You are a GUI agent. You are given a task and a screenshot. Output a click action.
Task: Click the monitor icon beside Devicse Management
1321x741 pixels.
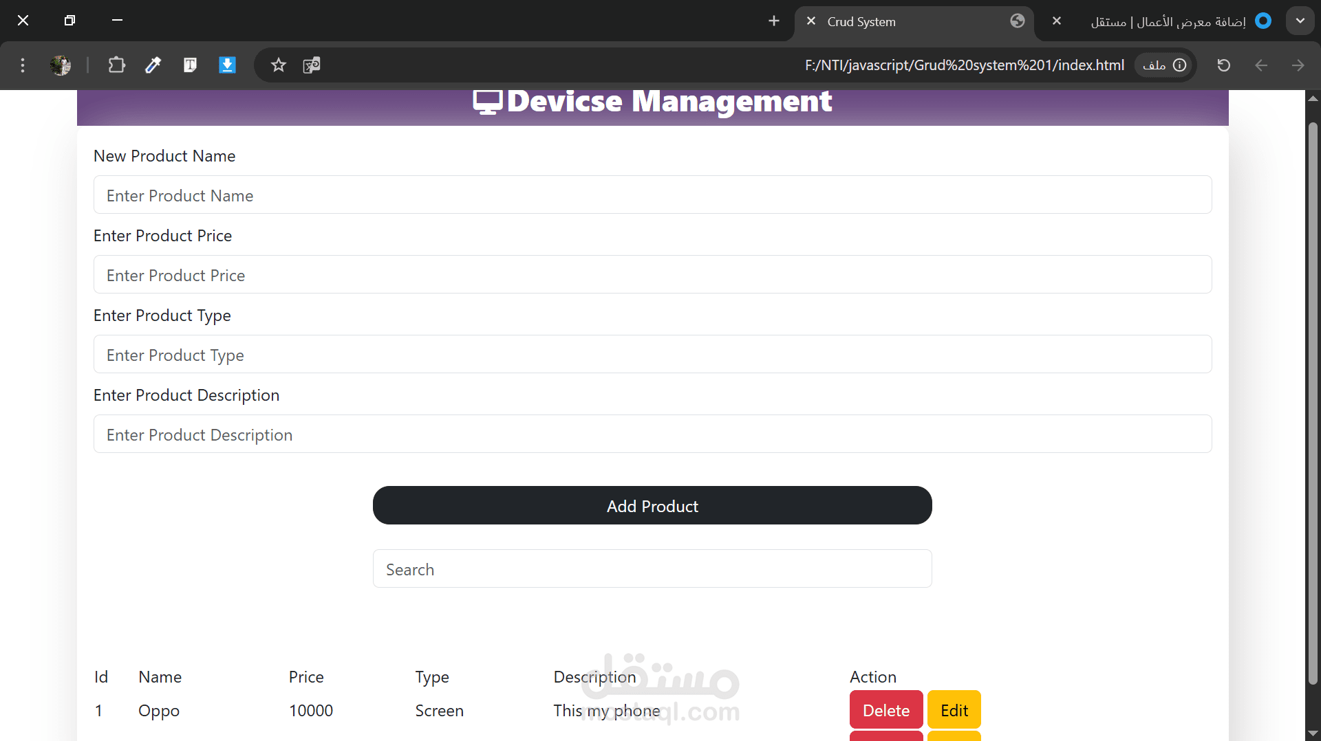(x=488, y=102)
